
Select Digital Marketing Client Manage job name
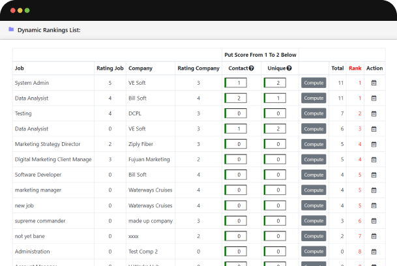53,159
